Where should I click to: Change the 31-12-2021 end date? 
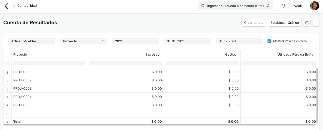click(239, 41)
